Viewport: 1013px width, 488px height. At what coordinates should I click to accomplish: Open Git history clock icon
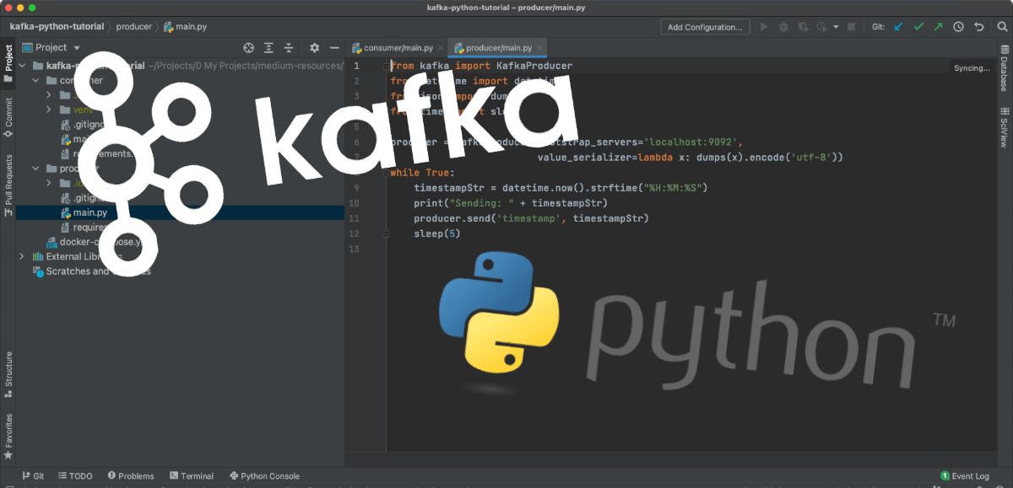(x=958, y=27)
